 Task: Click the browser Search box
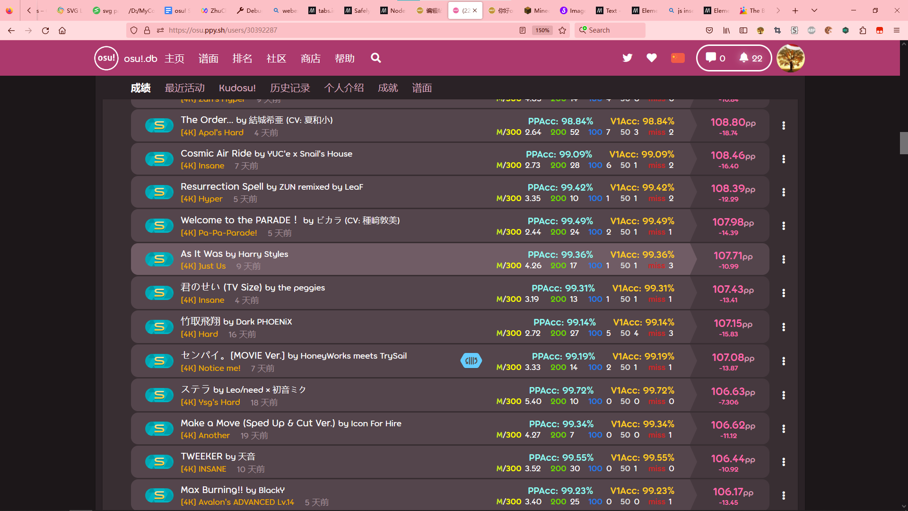coord(610,30)
